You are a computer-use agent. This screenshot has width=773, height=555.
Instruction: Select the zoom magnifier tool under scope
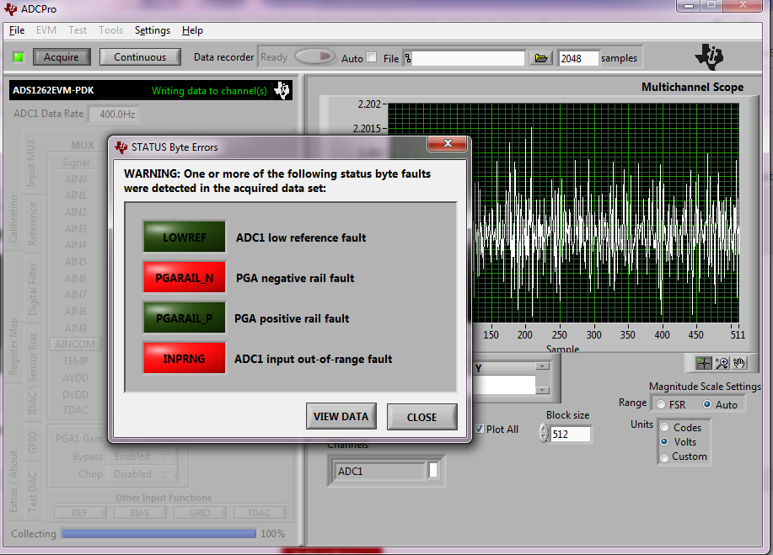[722, 364]
